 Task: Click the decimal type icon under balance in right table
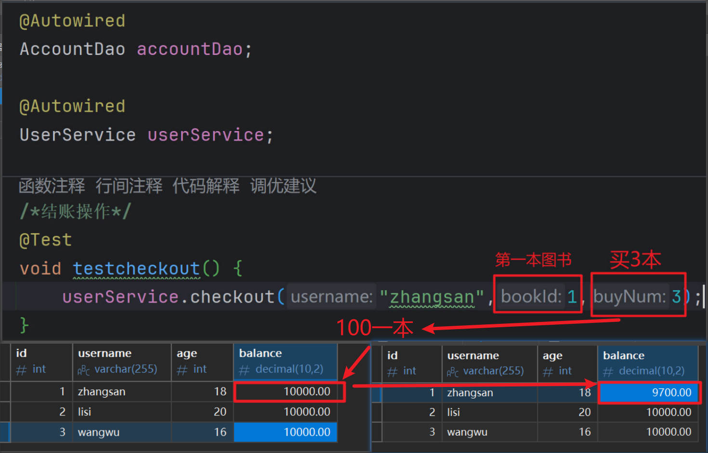pyautogui.click(x=608, y=372)
